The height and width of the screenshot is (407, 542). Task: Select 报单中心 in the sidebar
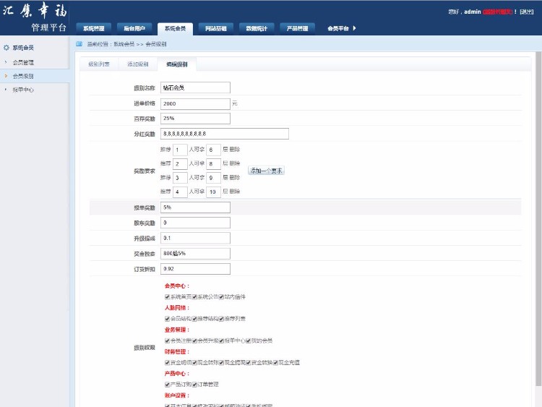pyautogui.click(x=23, y=90)
